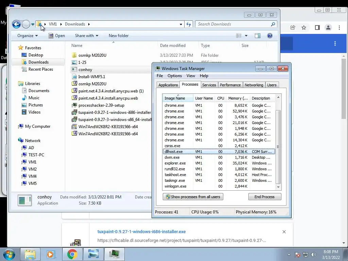The height and width of the screenshot is (261, 348).
Task: Remove tuxpaint download entry with X
Action: click(x=284, y=232)
